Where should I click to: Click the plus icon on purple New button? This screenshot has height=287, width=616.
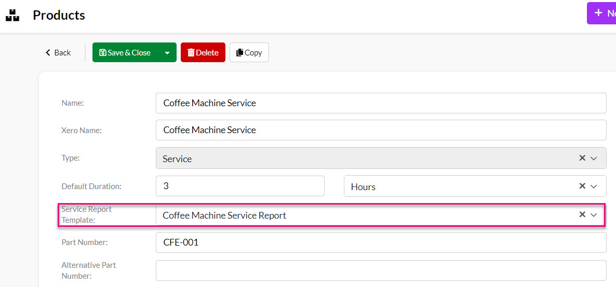pyautogui.click(x=598, y=13)
